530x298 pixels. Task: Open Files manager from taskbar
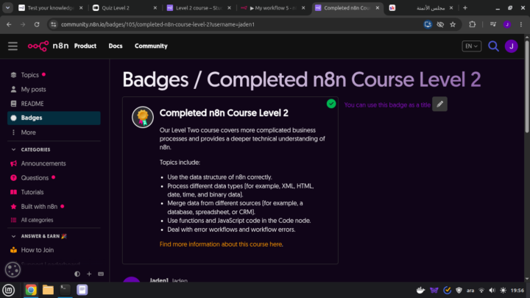click(48, 290)
